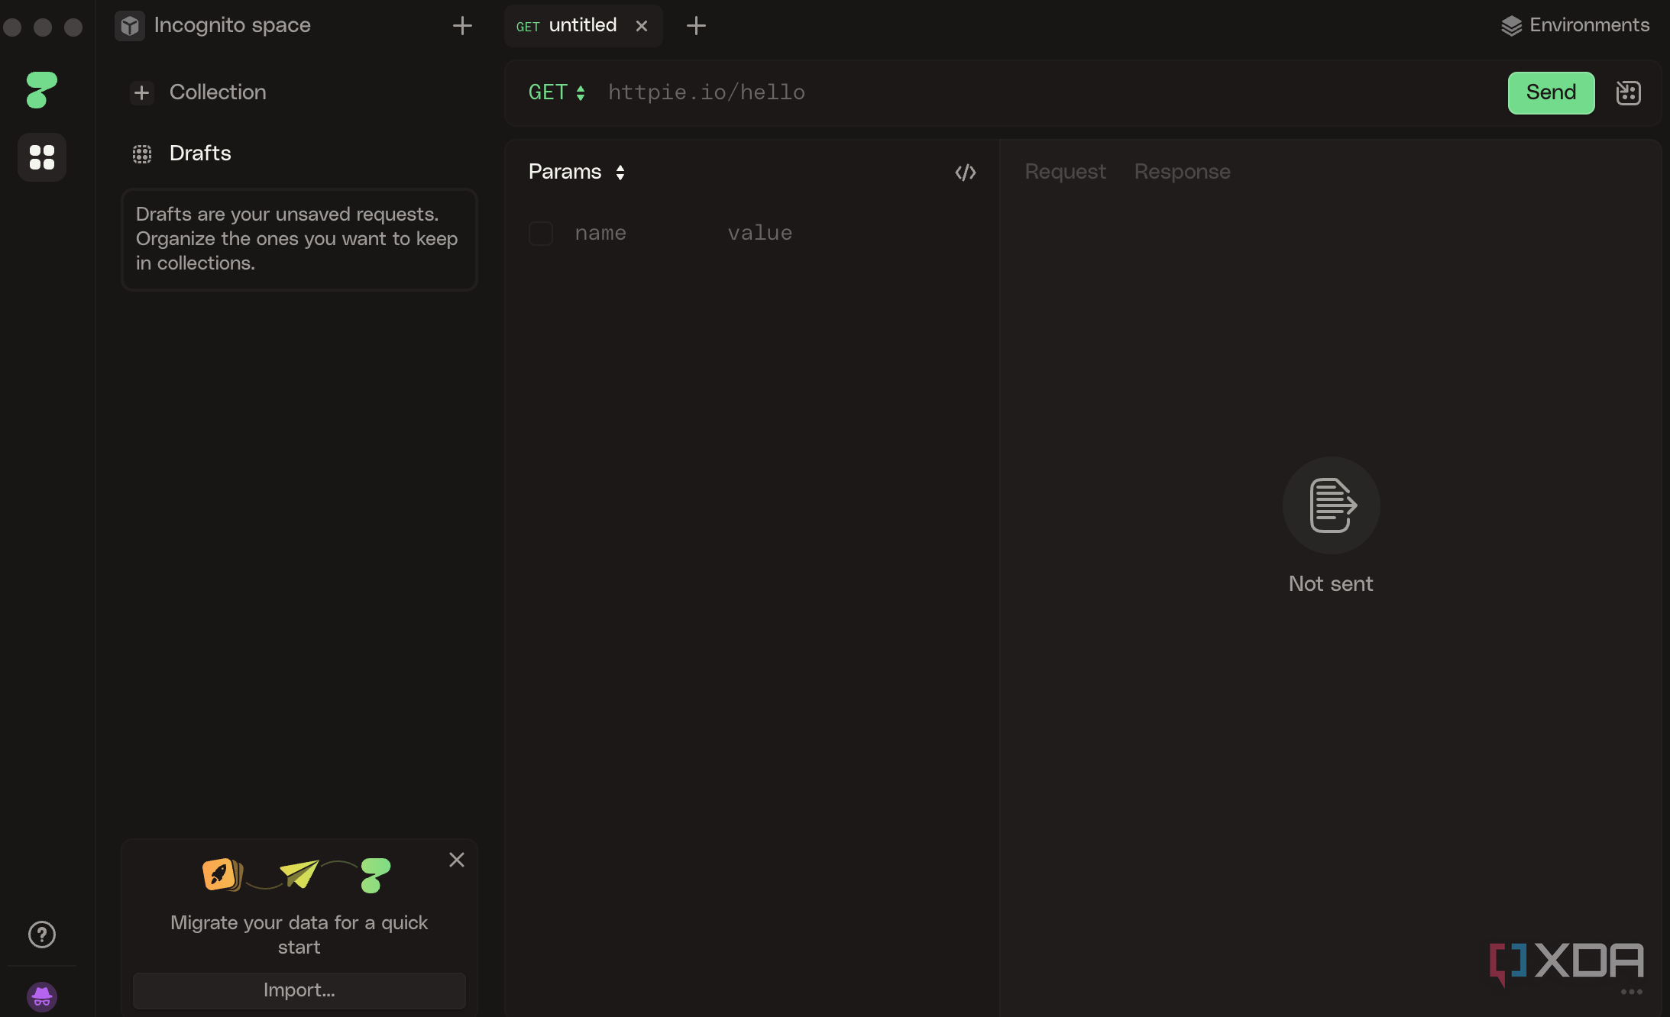
Task: Select the untitled request tab
Action: pyautogui.click(x=583, y=24)
